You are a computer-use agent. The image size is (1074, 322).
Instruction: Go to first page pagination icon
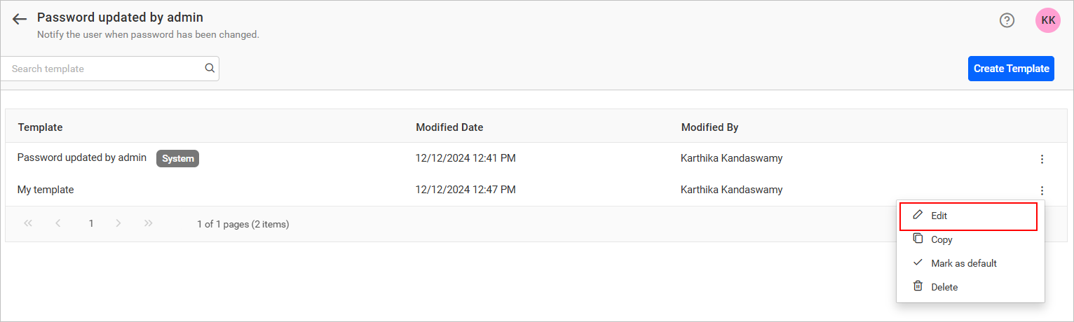click(28, 223)
